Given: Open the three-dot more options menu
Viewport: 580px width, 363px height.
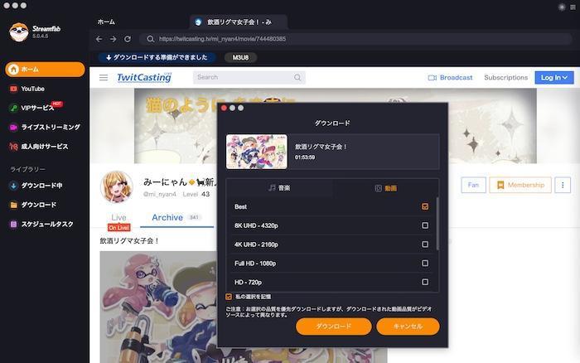Looking at the screenshot, I should pyautogui.click(x=563, y=185).
